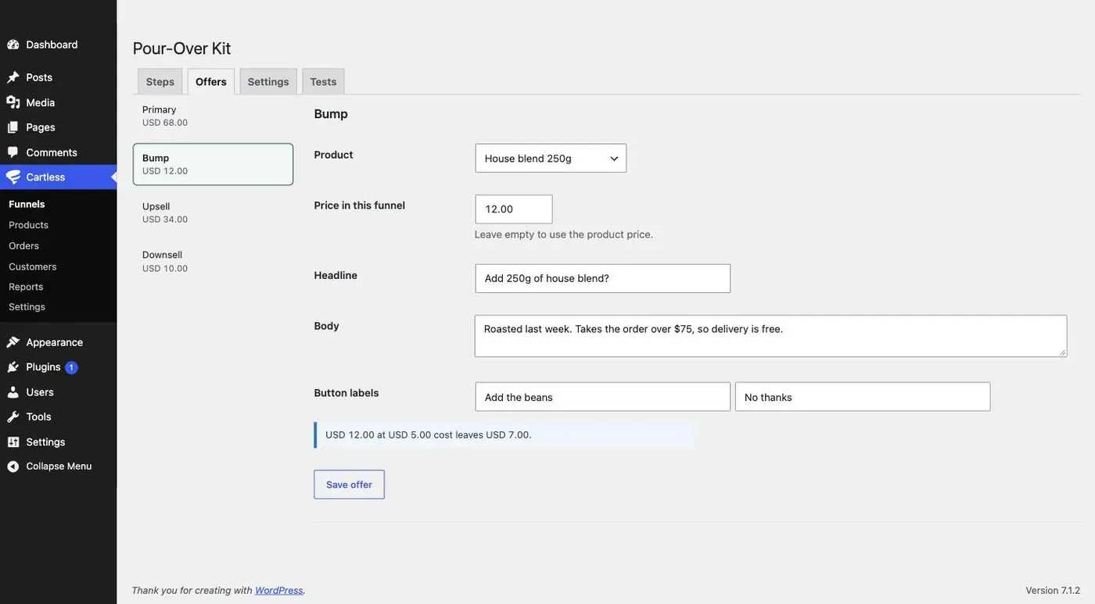The image size is (1095, 604).
Task: Click the Save offer button
Action: tap(349, 484)
